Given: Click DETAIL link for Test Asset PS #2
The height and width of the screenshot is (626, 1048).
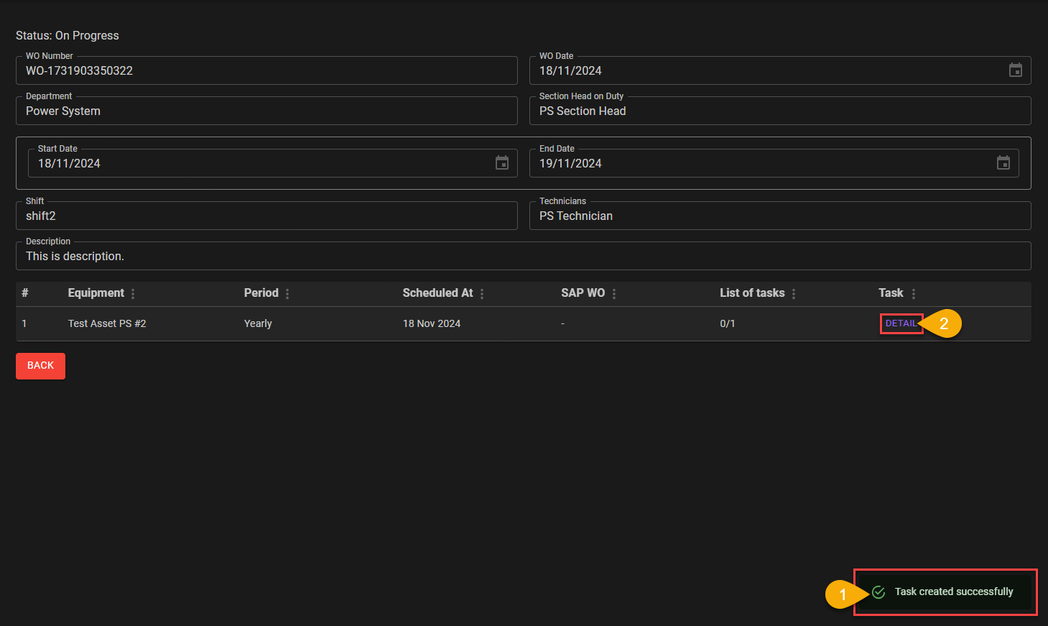Looking at the screenshot, I should [x=901, y=323].
